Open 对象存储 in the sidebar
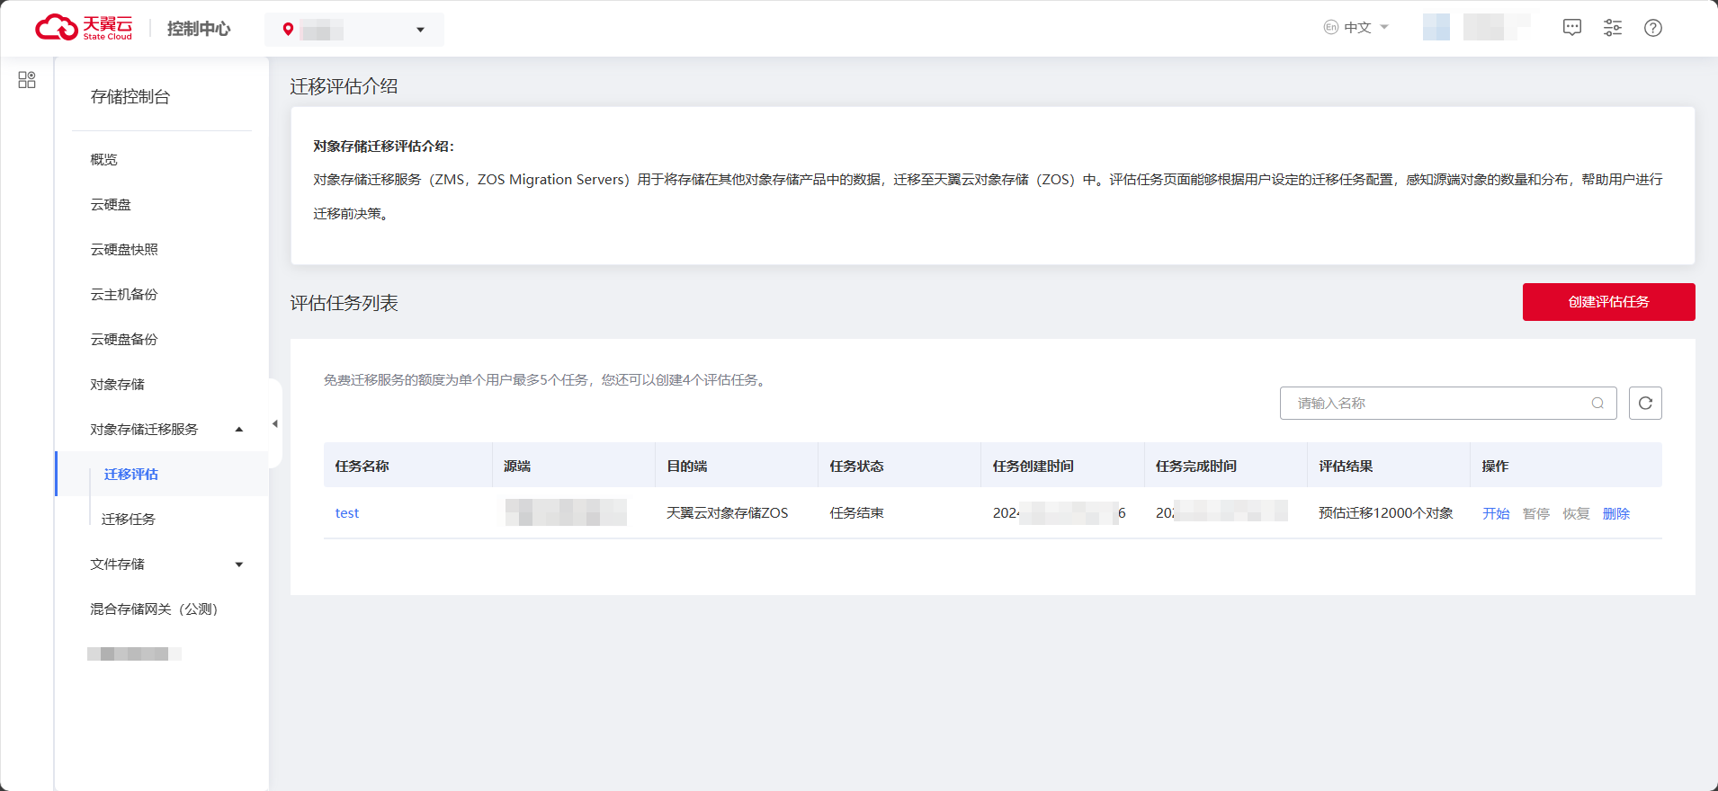The height and width of the screenshot is (791, 1718). click(117, 384)
